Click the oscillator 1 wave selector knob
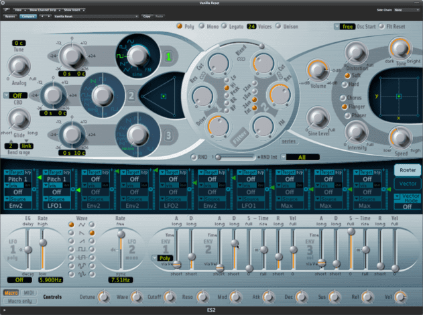423x315 pixels. pyautogui.click(x=138, y=55)
